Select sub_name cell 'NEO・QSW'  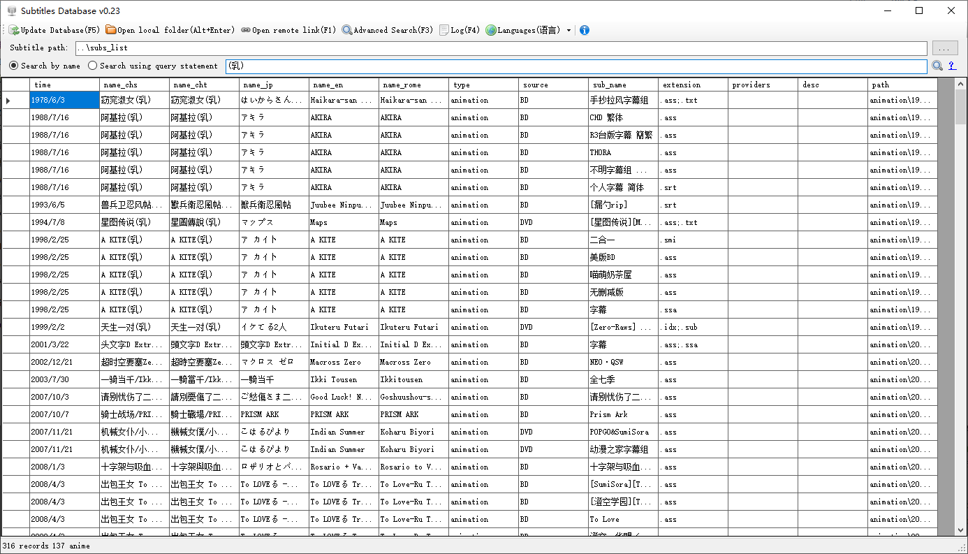[x=623, y=362]
